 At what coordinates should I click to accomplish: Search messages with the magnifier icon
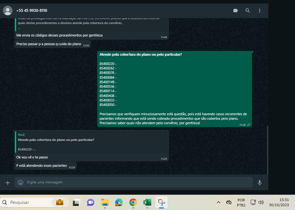(248, 11)
